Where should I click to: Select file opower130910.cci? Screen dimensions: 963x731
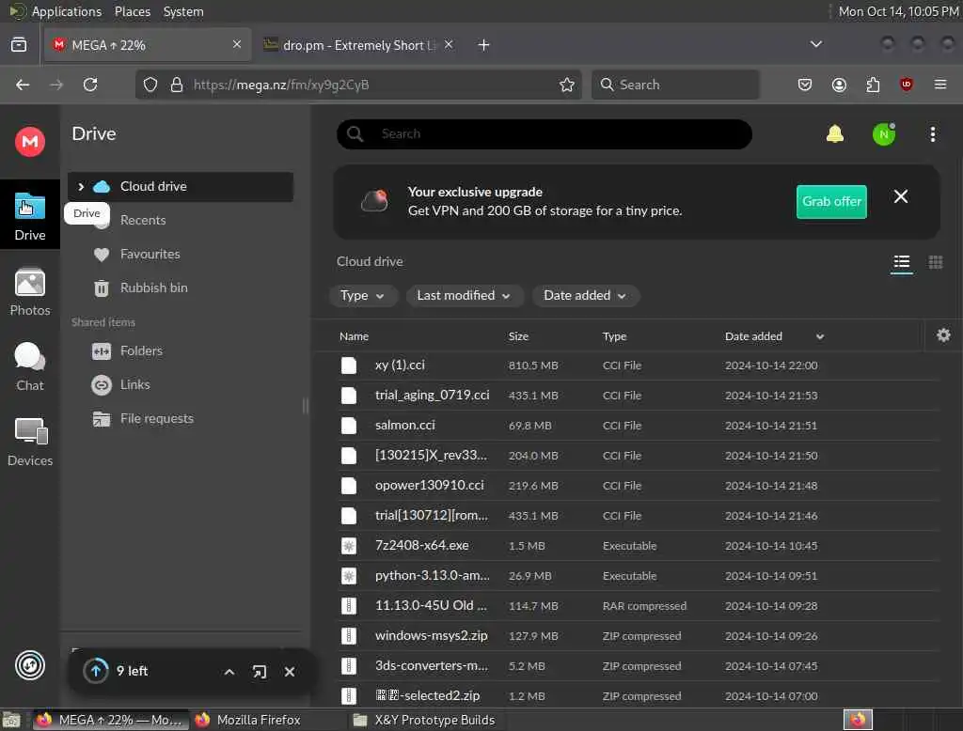coord(638,486)
